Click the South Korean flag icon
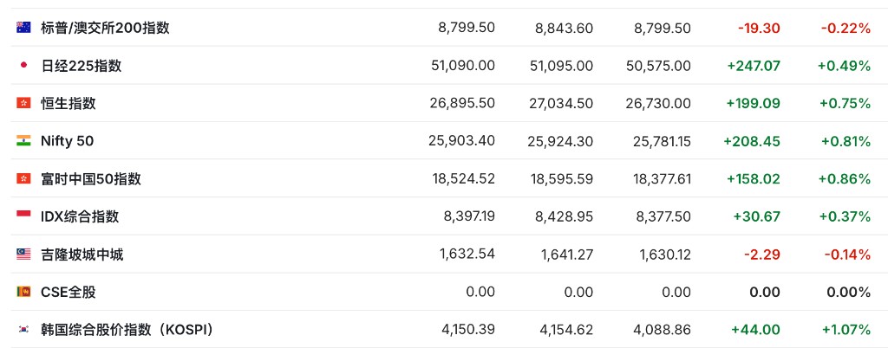 click(x=23, y=330)
